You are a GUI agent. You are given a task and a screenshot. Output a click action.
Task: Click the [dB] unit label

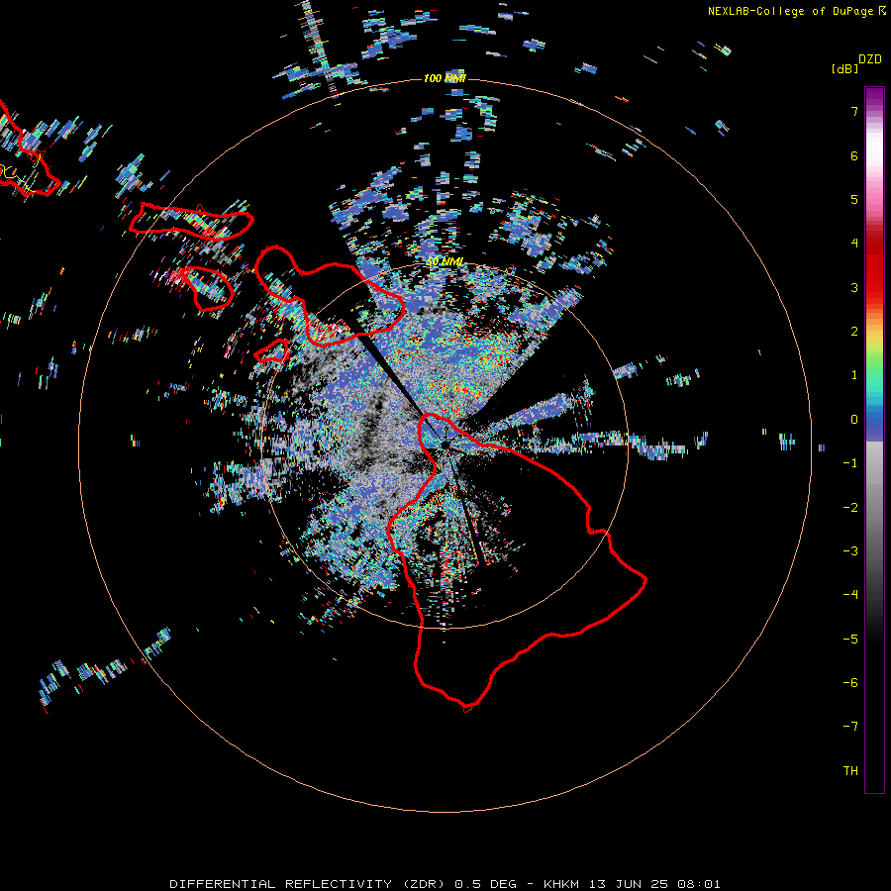(x=844, y=68)
